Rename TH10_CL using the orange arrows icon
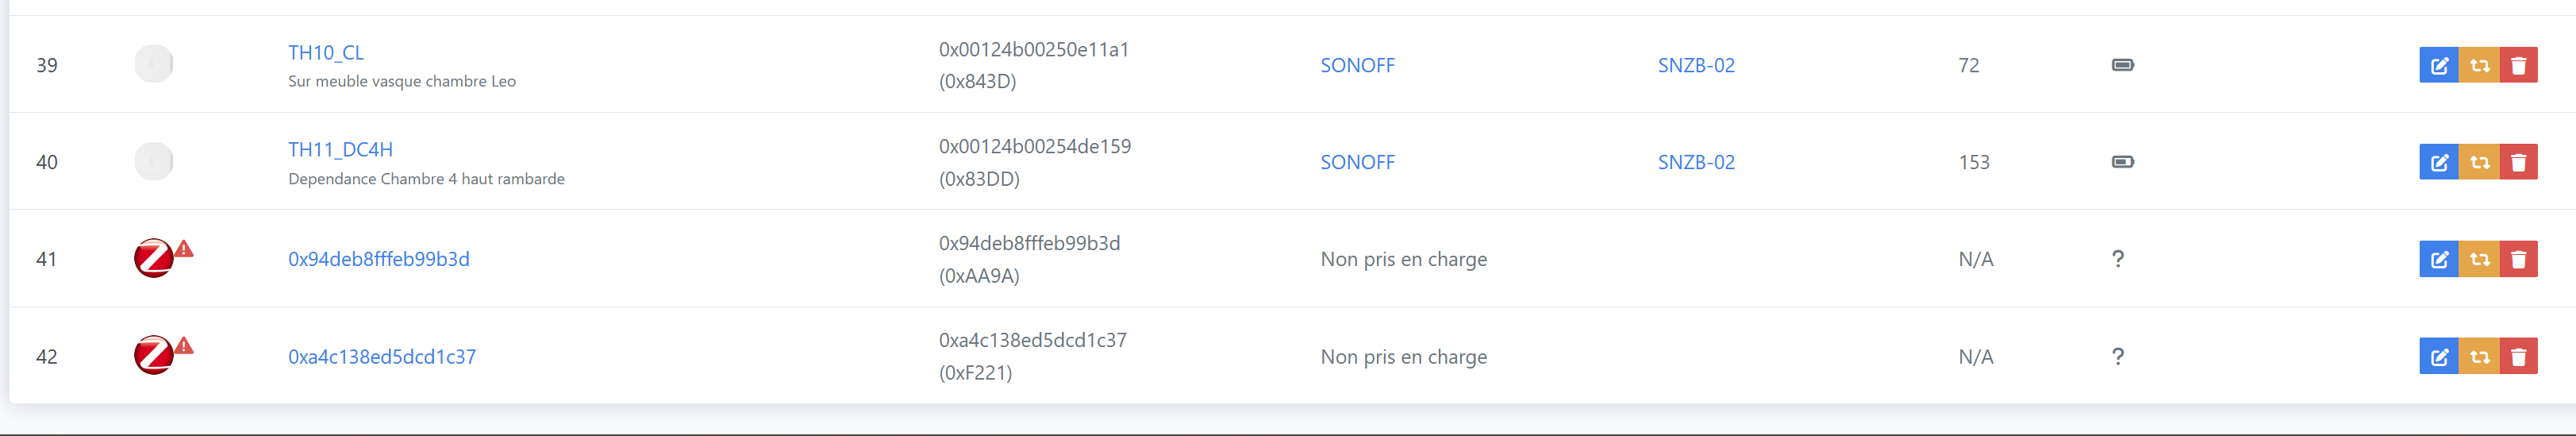Viewport: 2576px width, 436px height. (2479, 65)
